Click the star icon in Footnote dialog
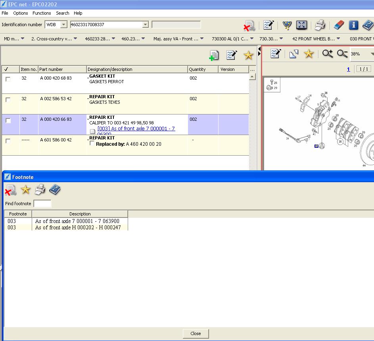Image resolution: width=374 pixels, height=341 pixels. pyautogui.click(x=25, y=190)
